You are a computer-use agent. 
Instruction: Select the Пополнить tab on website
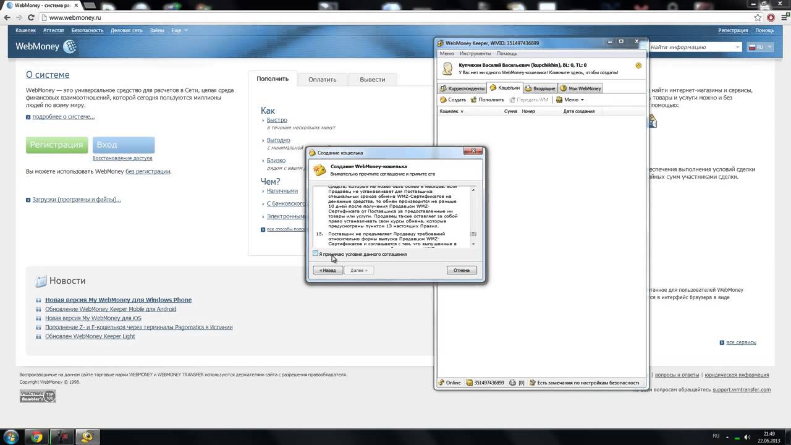[x=273, y=78]
